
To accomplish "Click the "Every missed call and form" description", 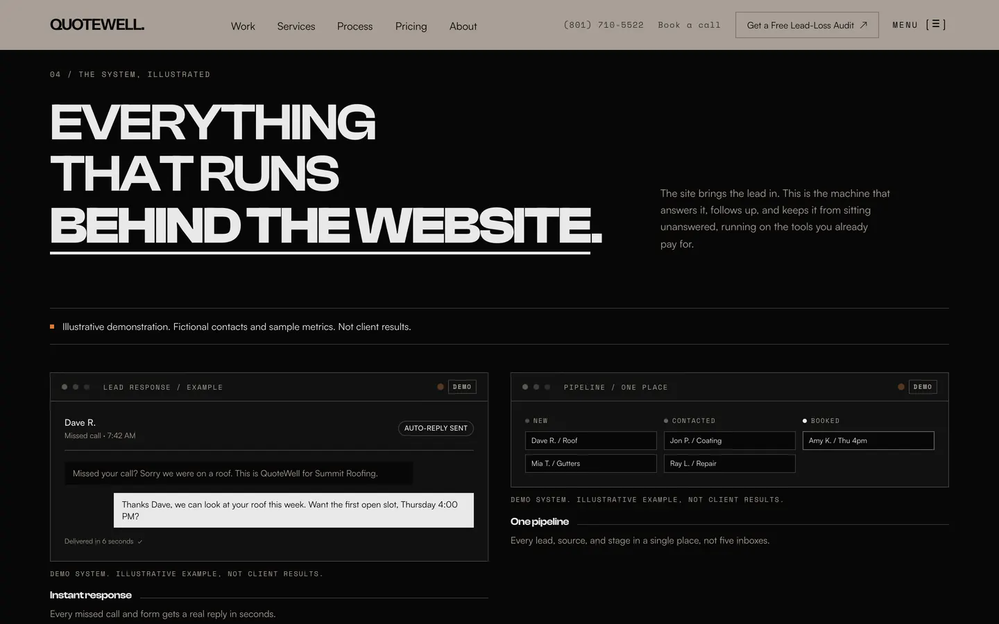I will click(163, 614).
